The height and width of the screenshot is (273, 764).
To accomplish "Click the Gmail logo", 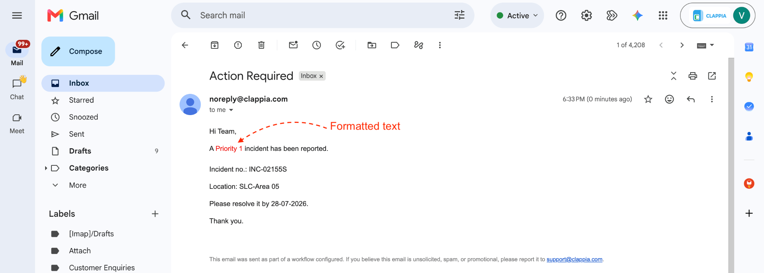I will (73, 15).
